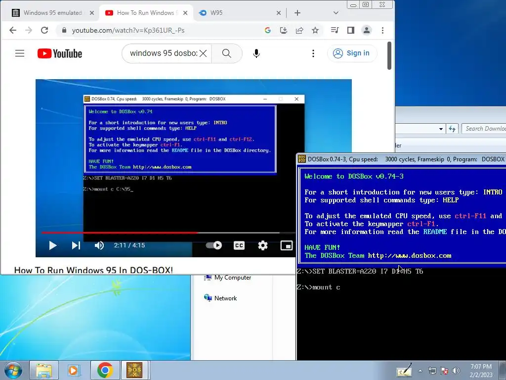Open video settings gear
The image size is (506, 380).
(263, 245)
